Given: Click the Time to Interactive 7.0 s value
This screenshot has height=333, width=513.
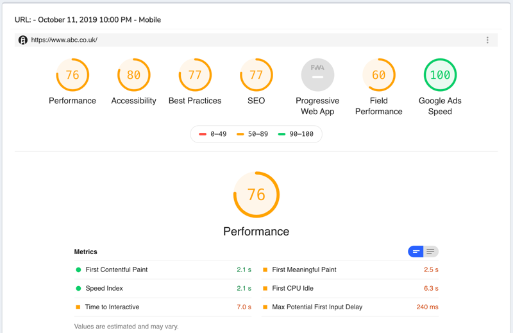Looking at the screenshot, I should (244, 307).
